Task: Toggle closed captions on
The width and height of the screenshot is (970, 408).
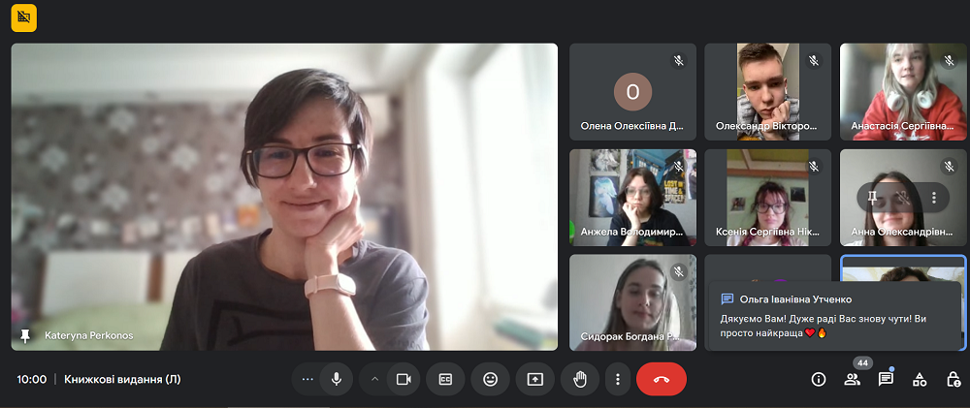Action: click(446, 379)
